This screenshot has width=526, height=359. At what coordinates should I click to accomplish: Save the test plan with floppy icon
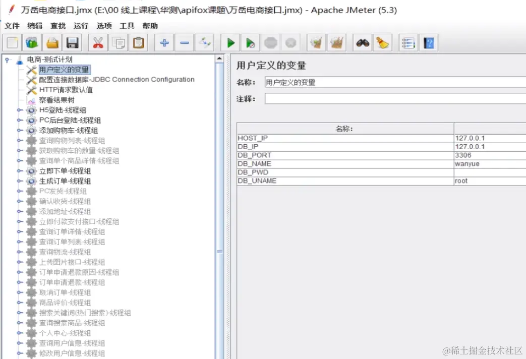pos(72,43)
